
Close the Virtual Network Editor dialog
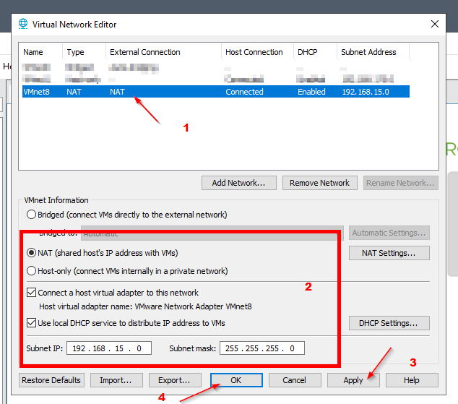pos(435,24)
